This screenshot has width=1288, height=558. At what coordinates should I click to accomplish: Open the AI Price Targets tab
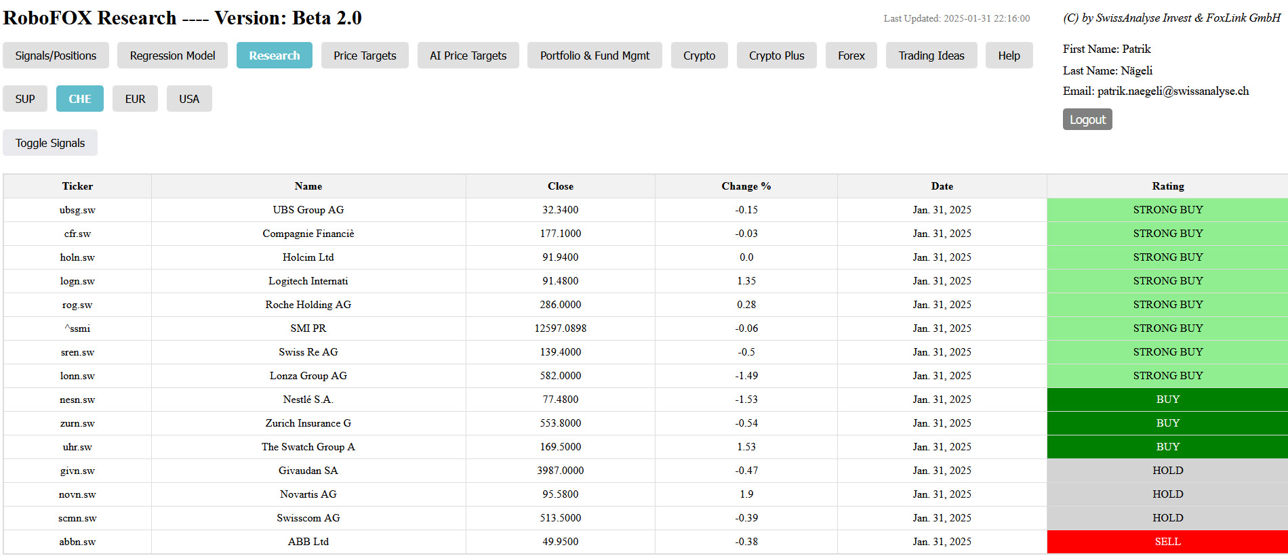[x=468, y=56]
